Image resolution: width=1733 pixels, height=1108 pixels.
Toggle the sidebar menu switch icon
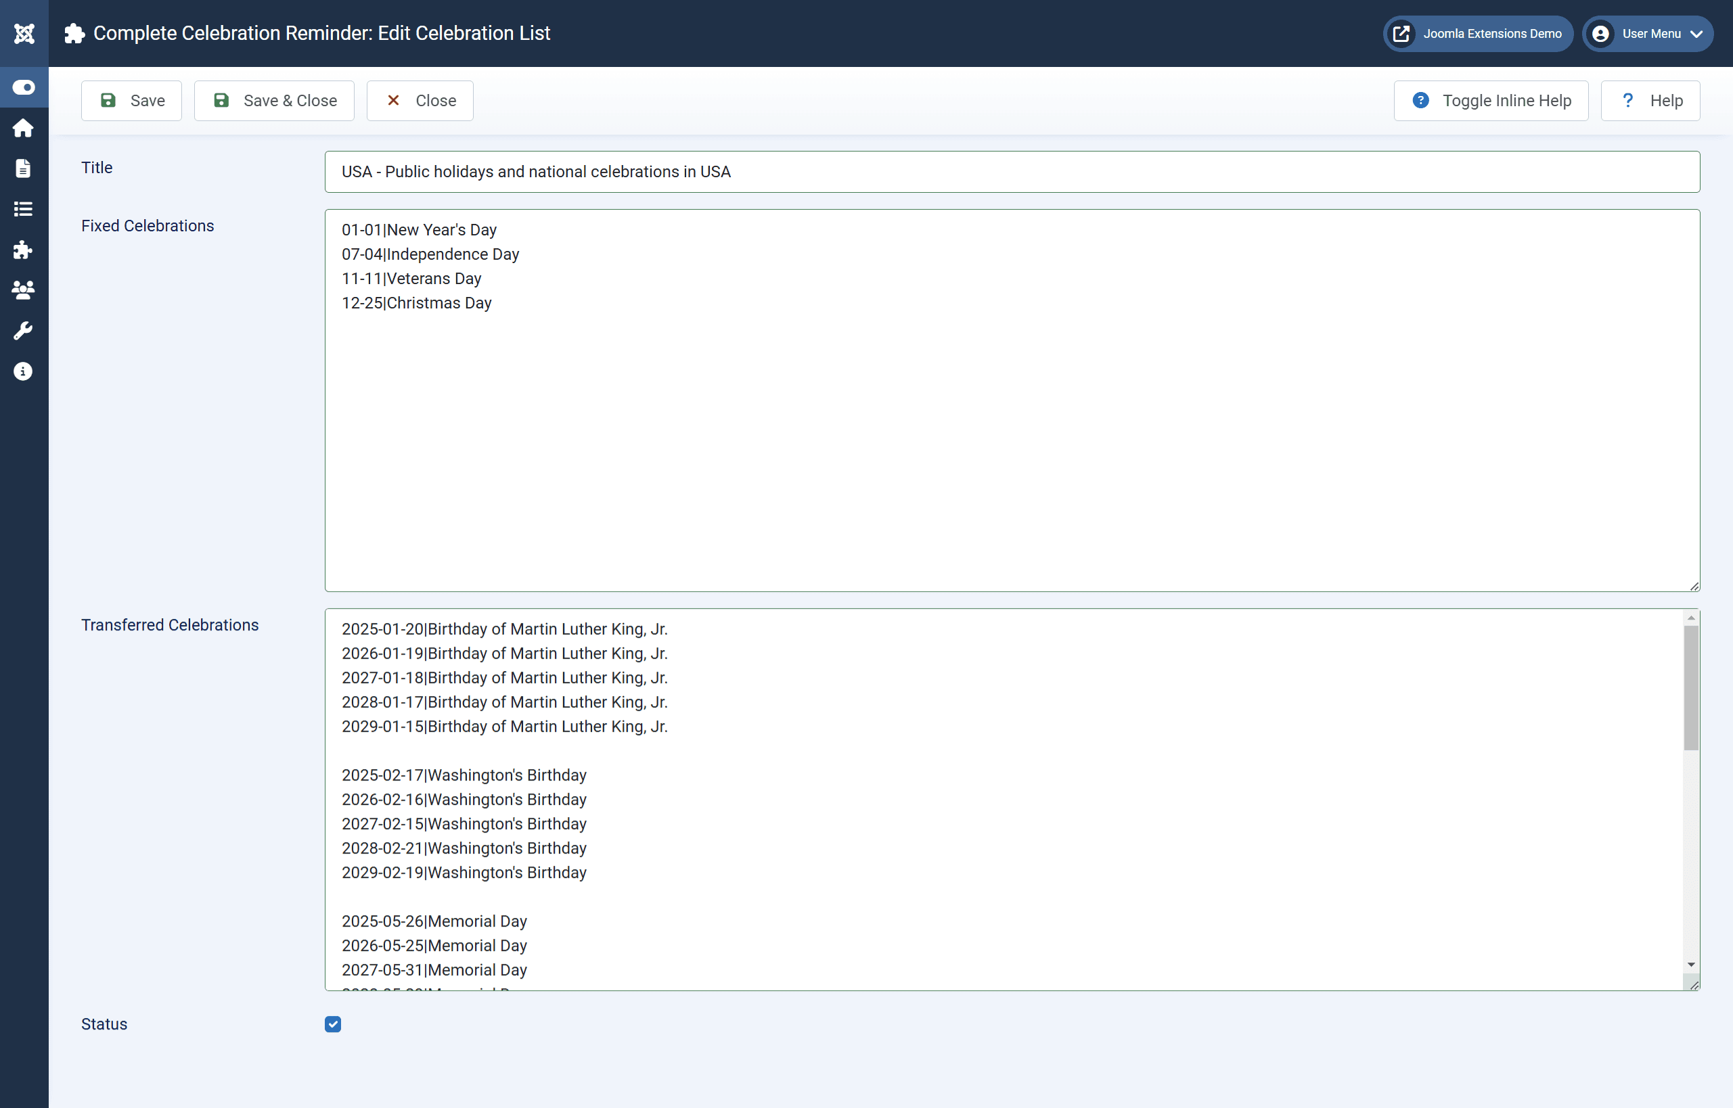tap(24, 87)
